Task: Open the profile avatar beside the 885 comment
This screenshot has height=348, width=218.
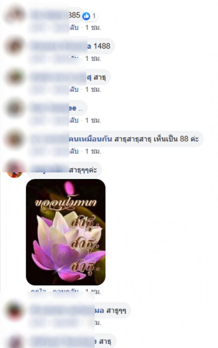Action: point(15,15)
